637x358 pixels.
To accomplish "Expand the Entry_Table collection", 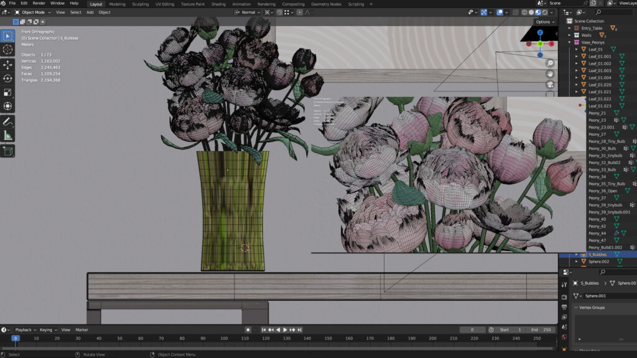I will coord(569,28).
